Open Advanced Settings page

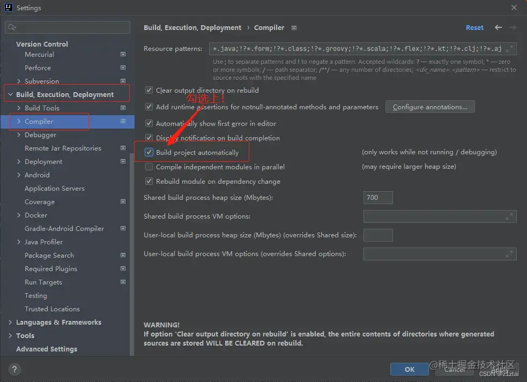[47, 349]
